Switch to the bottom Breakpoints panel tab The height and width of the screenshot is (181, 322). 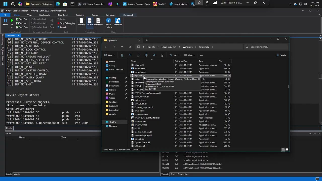click(x=183, y=174)
